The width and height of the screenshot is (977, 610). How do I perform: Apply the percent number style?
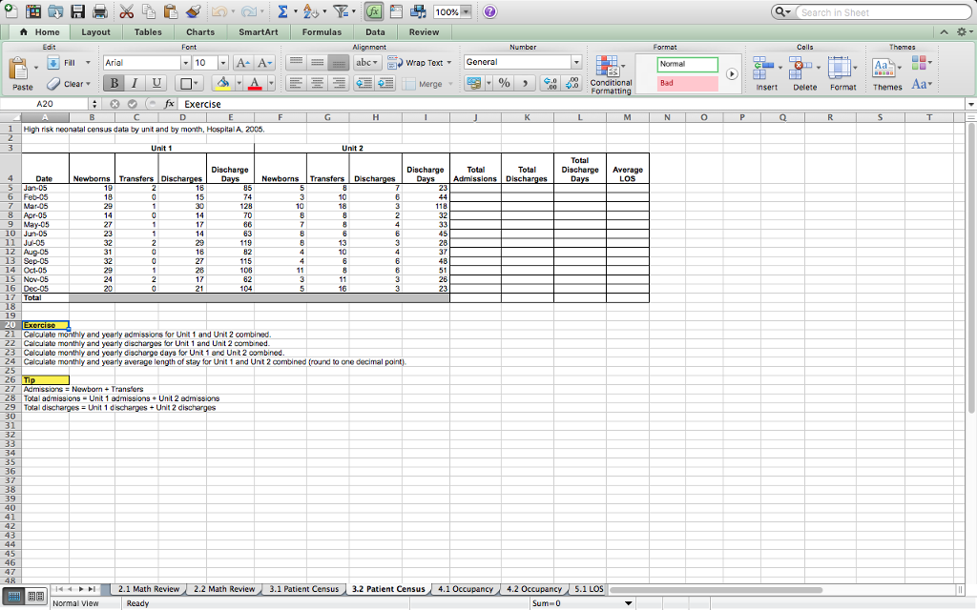(x=504, y=83)
